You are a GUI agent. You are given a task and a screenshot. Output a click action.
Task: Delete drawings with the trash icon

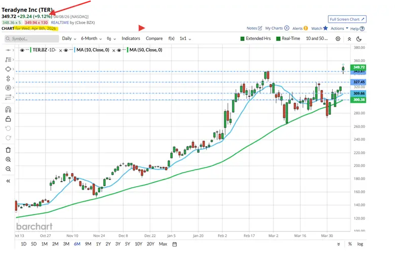pyautogui.click(x=8, y=150)
